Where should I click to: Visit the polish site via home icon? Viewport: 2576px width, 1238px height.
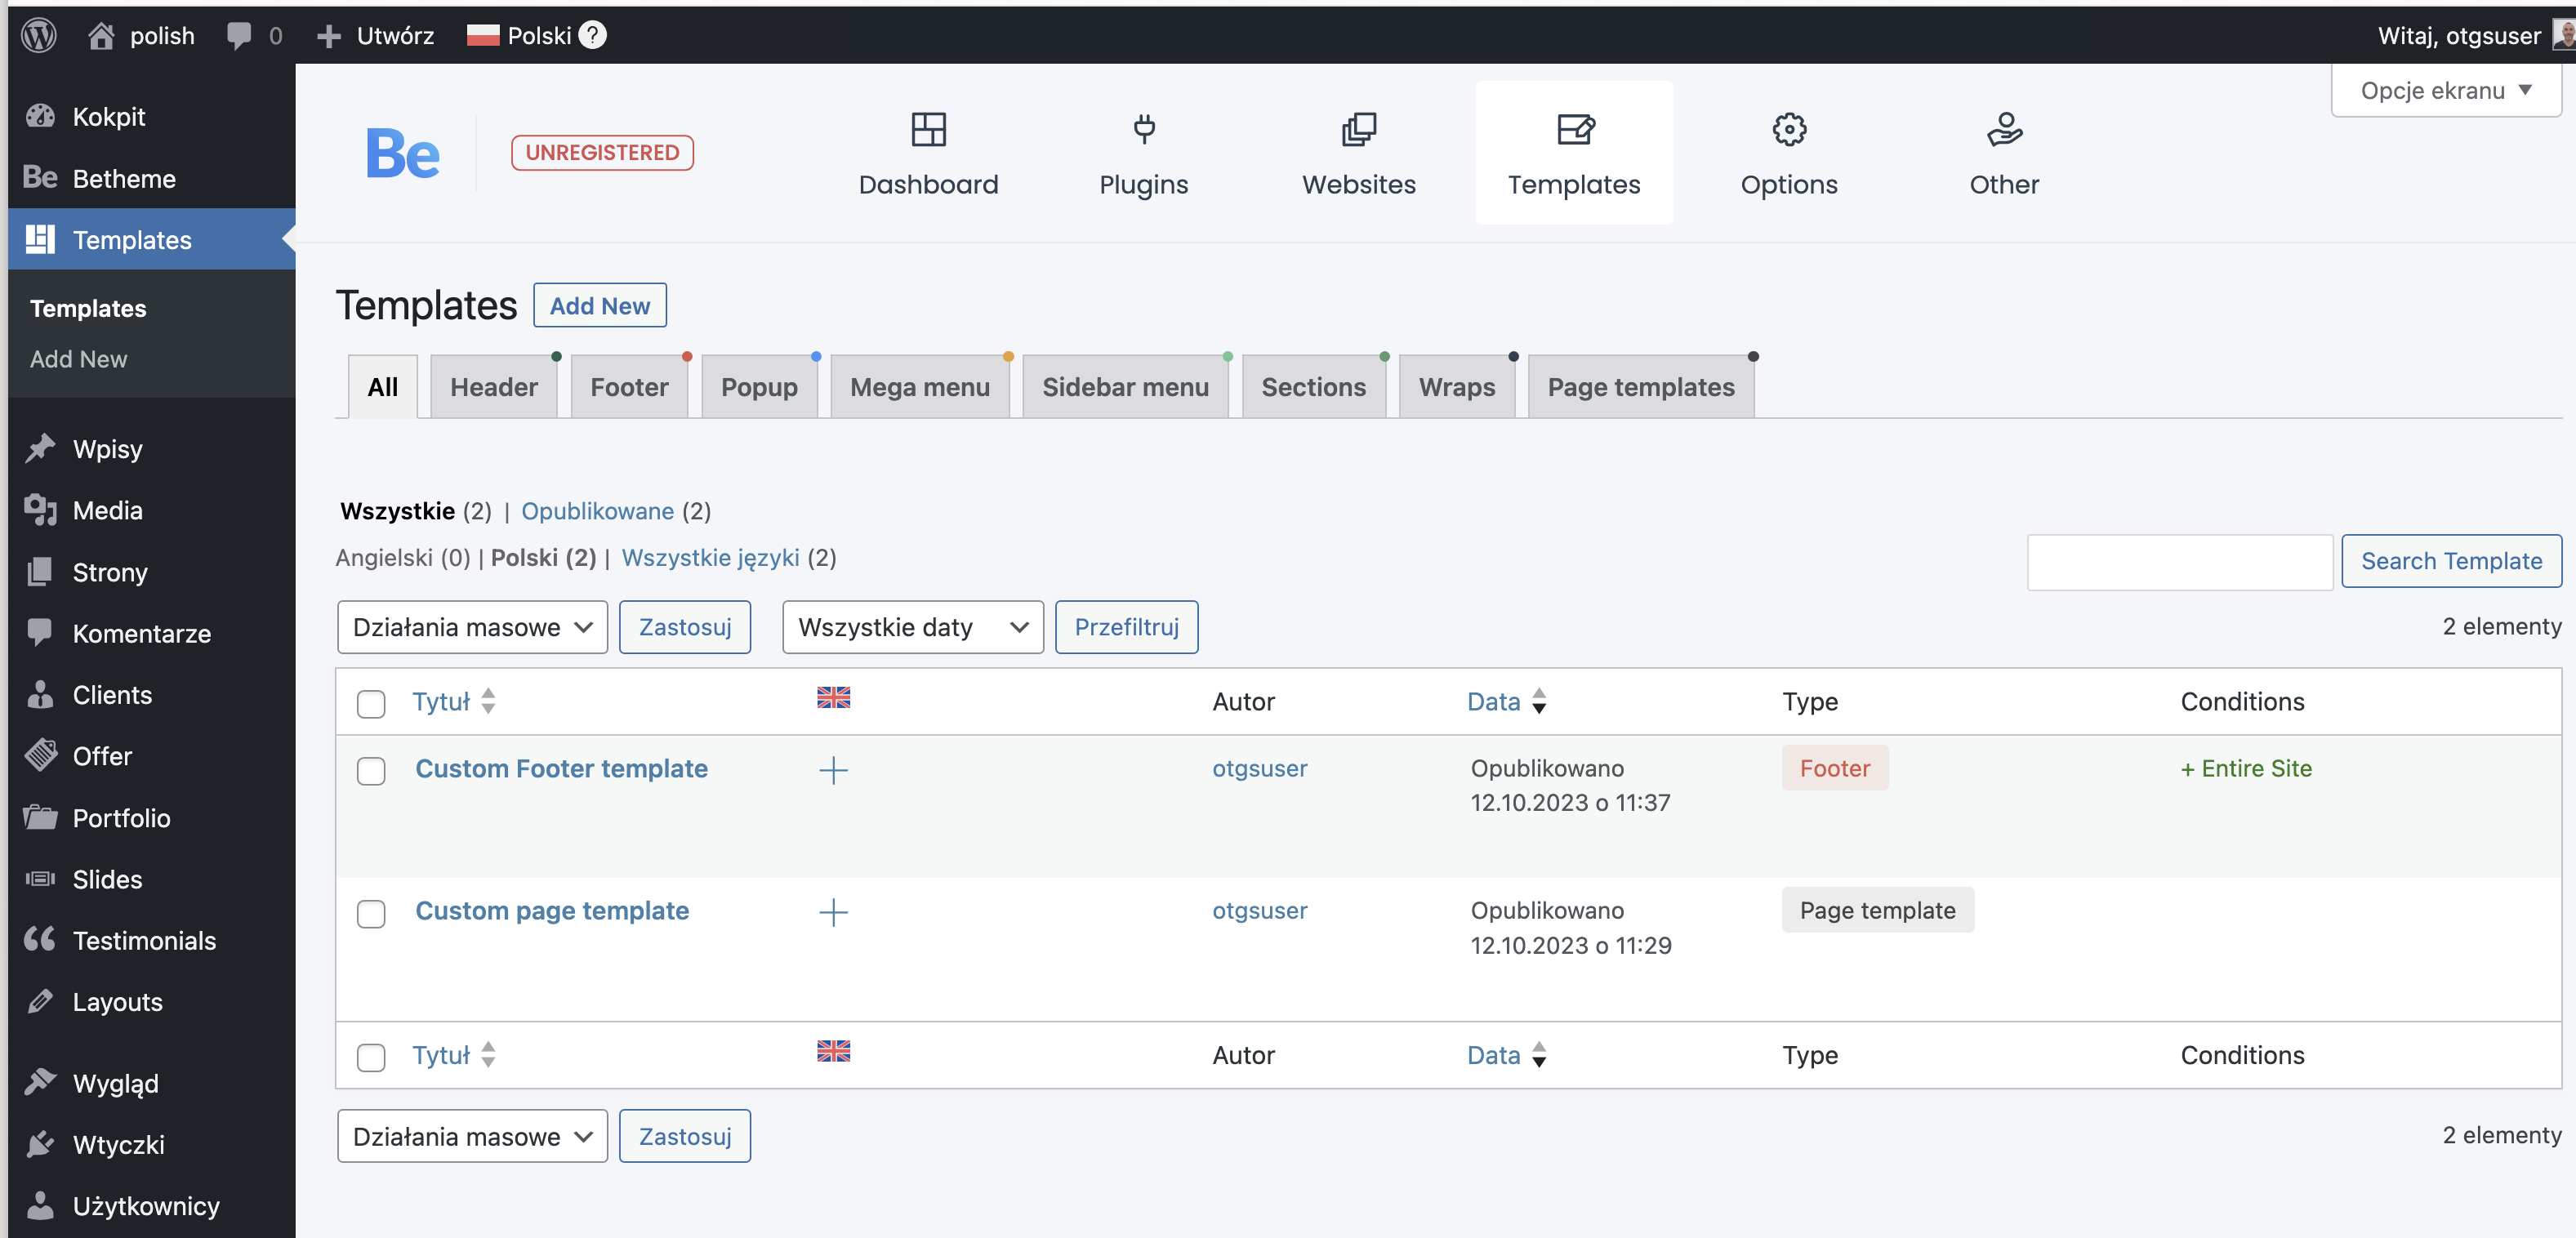tap(101, 35)
